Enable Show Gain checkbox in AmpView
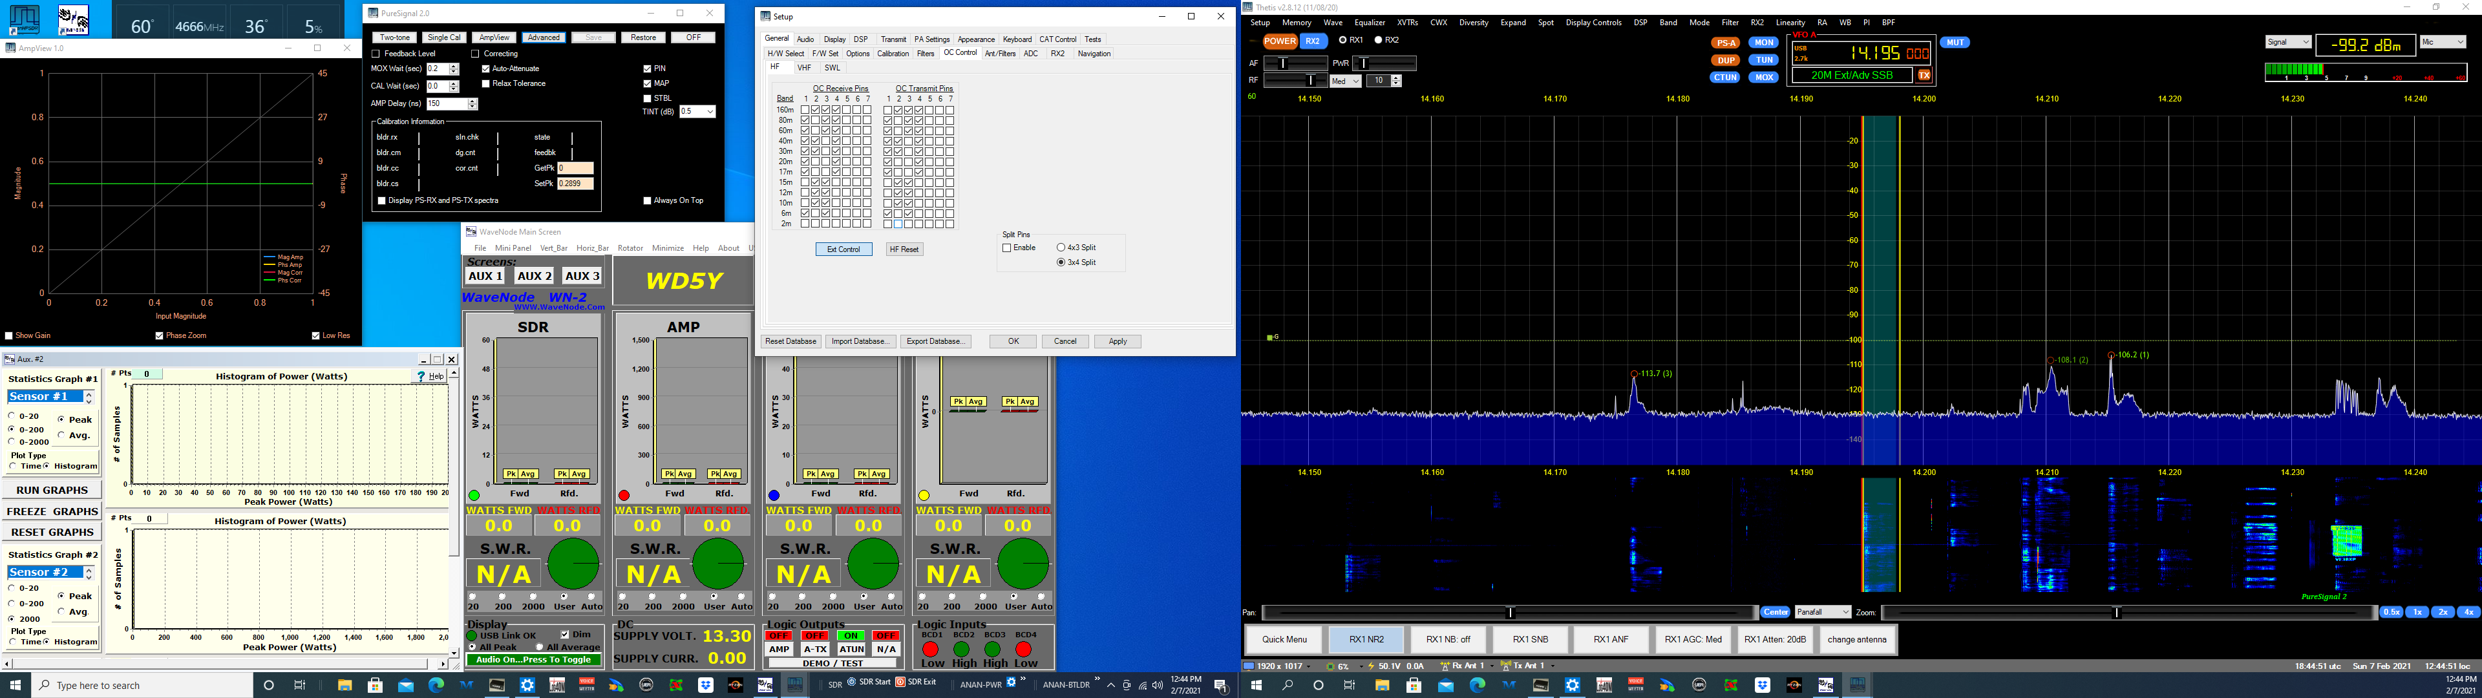2482x698 pixels. 10,335
